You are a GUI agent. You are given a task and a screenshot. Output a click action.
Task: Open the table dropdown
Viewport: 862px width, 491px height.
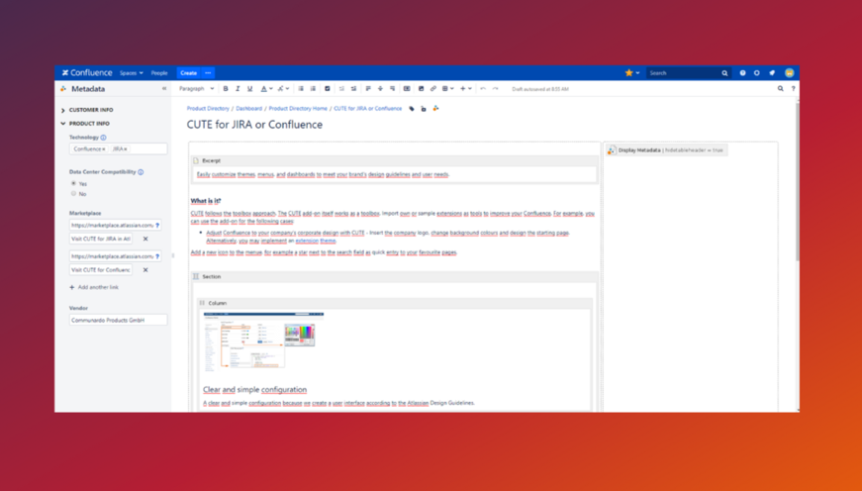pyautogui.click(x=448, y=88)
